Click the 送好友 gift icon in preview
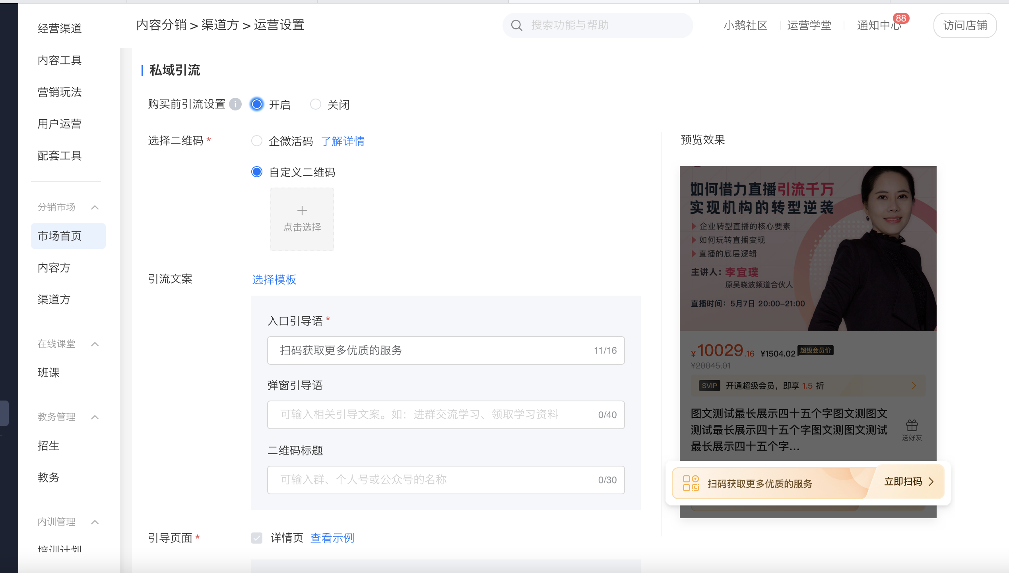The height and width of the screenshot is (573, 1009). click(x=912, y=426)
